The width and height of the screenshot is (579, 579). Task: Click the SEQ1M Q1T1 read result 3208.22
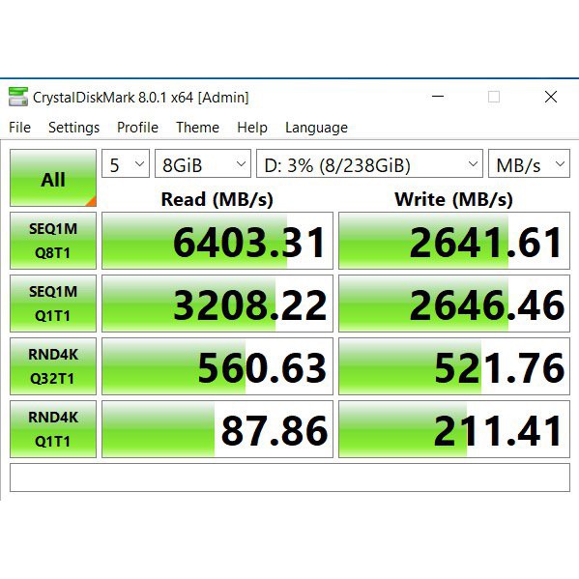pos(217,304)
